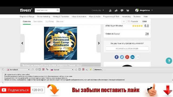Expand the Megaforce account arrow
The image size is (173, 97).
click(x=152, y=10)
